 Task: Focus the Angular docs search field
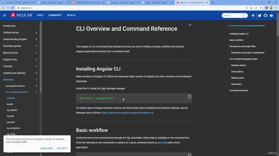coord(235,16)
